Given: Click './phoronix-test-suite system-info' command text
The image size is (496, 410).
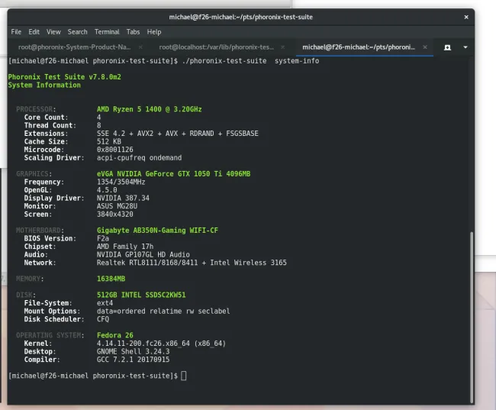Looking at the screenshot, I should click(x=250, y=61).
